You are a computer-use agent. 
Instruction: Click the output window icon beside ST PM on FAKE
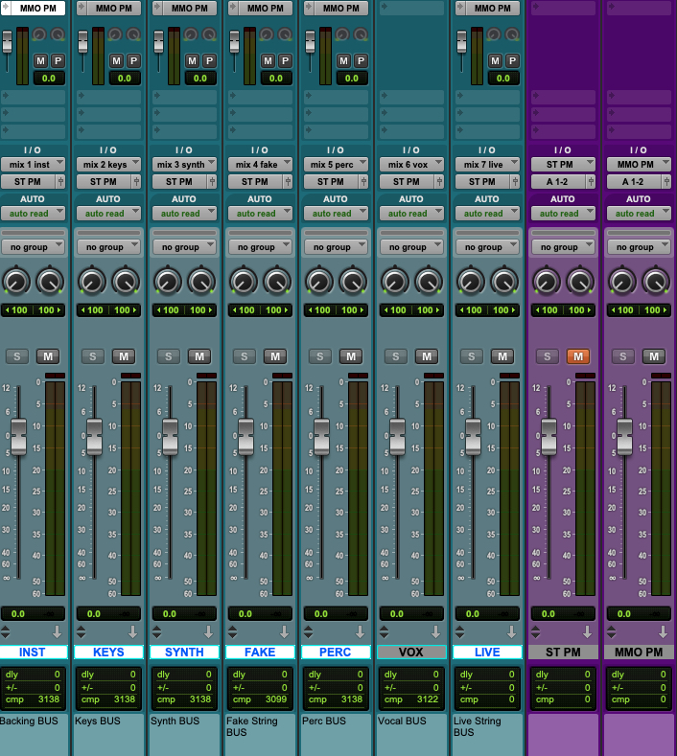(x=289, y=182)
